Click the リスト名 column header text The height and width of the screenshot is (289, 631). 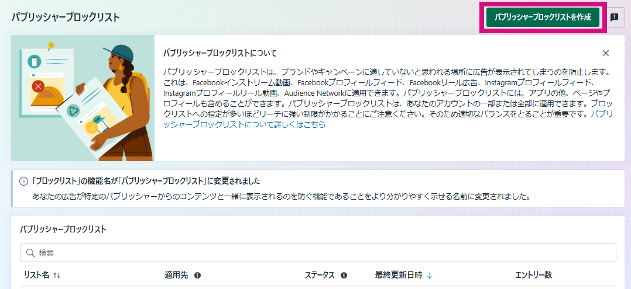37,275
